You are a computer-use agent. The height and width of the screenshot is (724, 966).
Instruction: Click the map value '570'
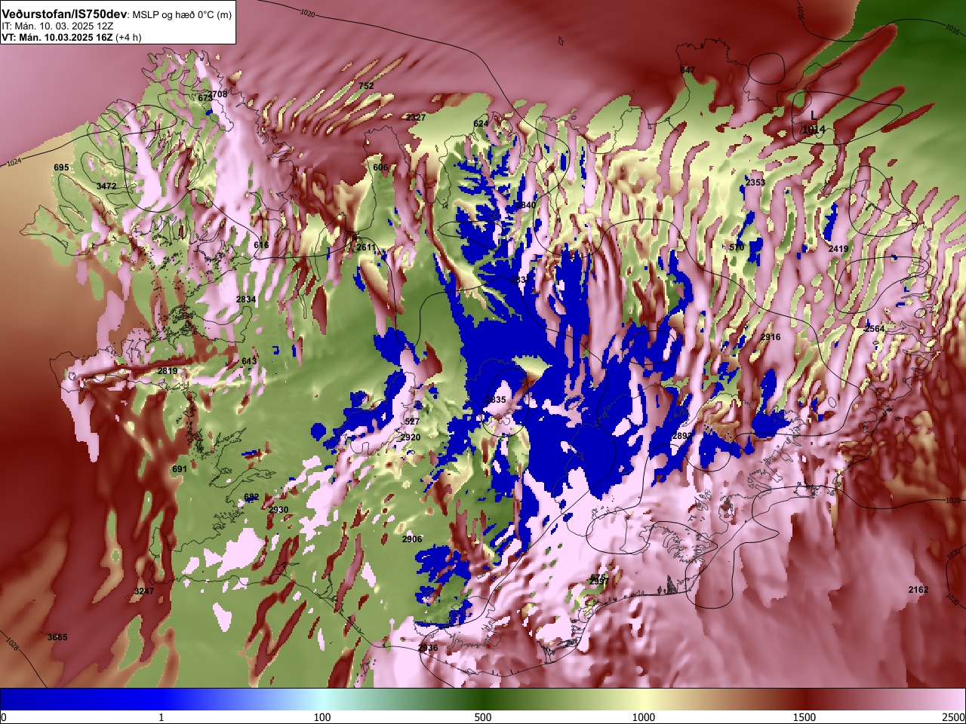[737, 247]
